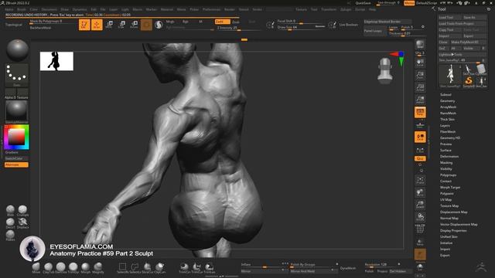Viewport: 495px width, 278px height.
Task: Select the Move brush at bottom shelf
Action: 36,268
